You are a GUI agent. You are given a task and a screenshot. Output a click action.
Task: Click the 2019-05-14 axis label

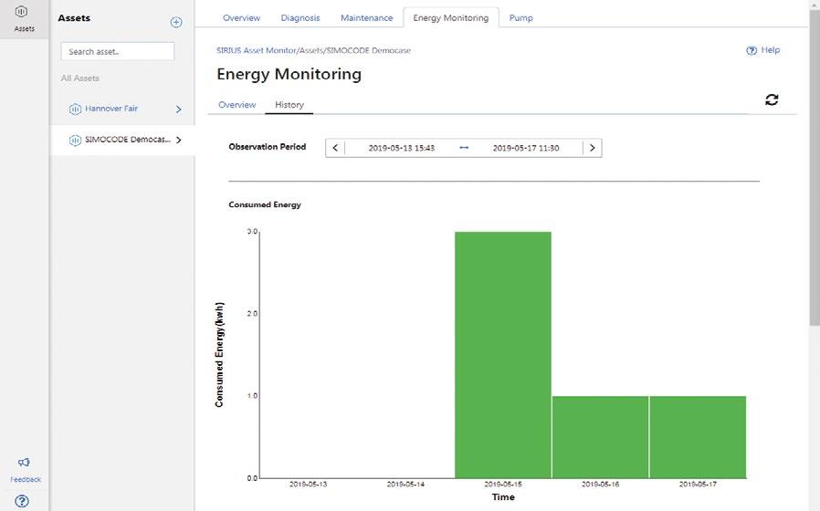tap(405, 485)
